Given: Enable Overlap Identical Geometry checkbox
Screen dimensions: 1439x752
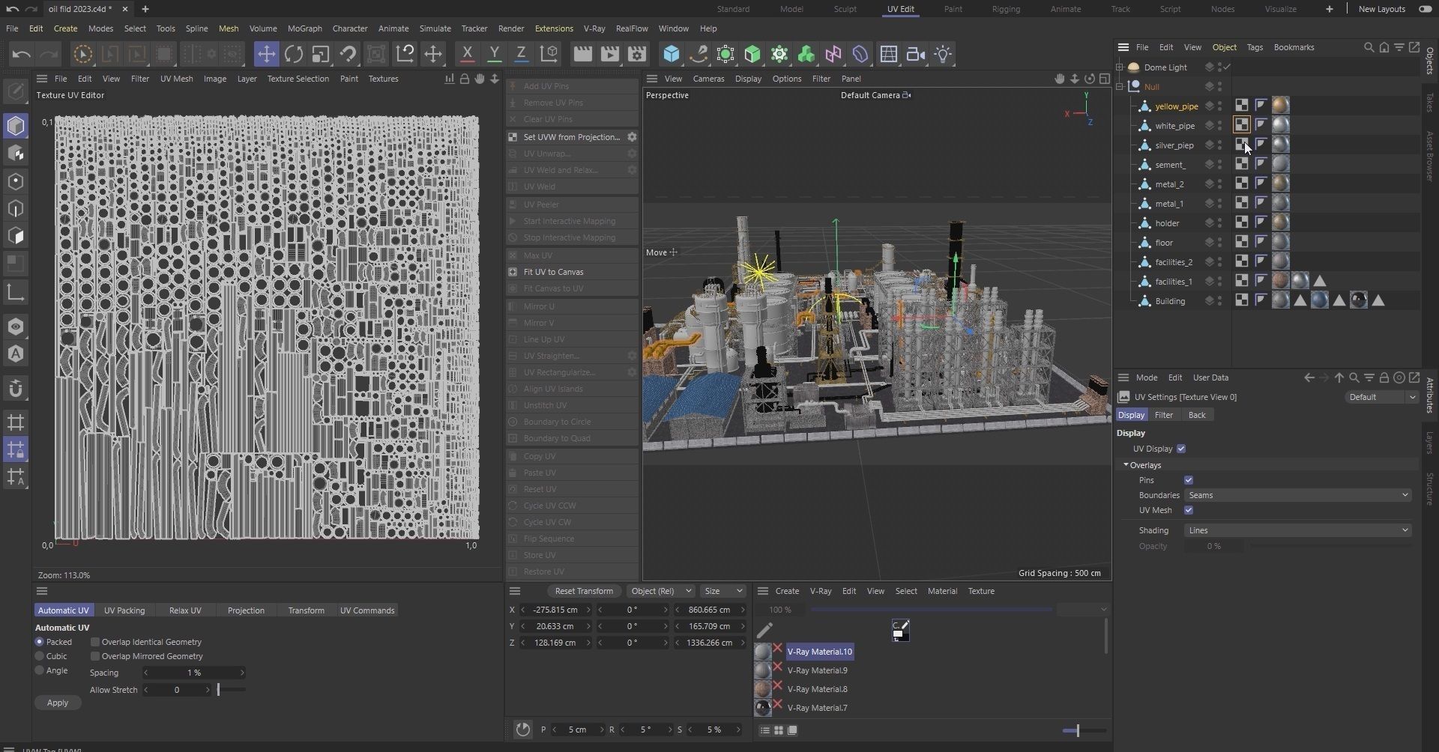Looking at the screenshot, I should pos(95,642).
